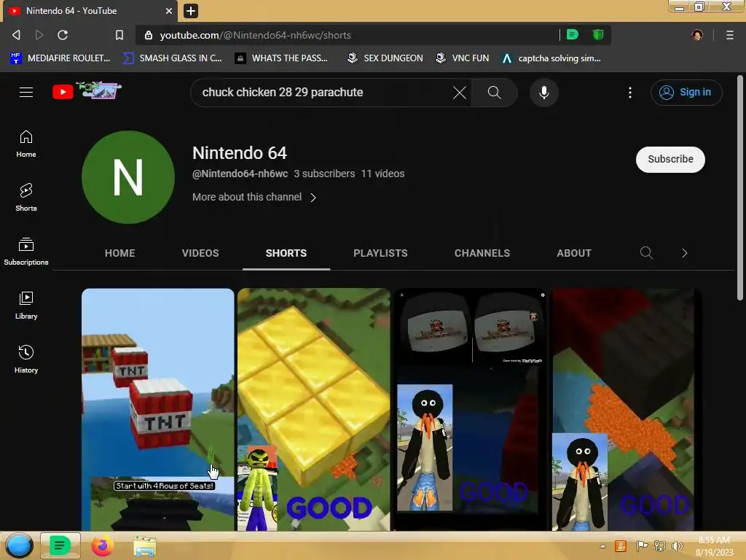Viewport: 746px width, 560px height.
Task: Switch to the HOME channel tab
Action: [x=120, y=253]
